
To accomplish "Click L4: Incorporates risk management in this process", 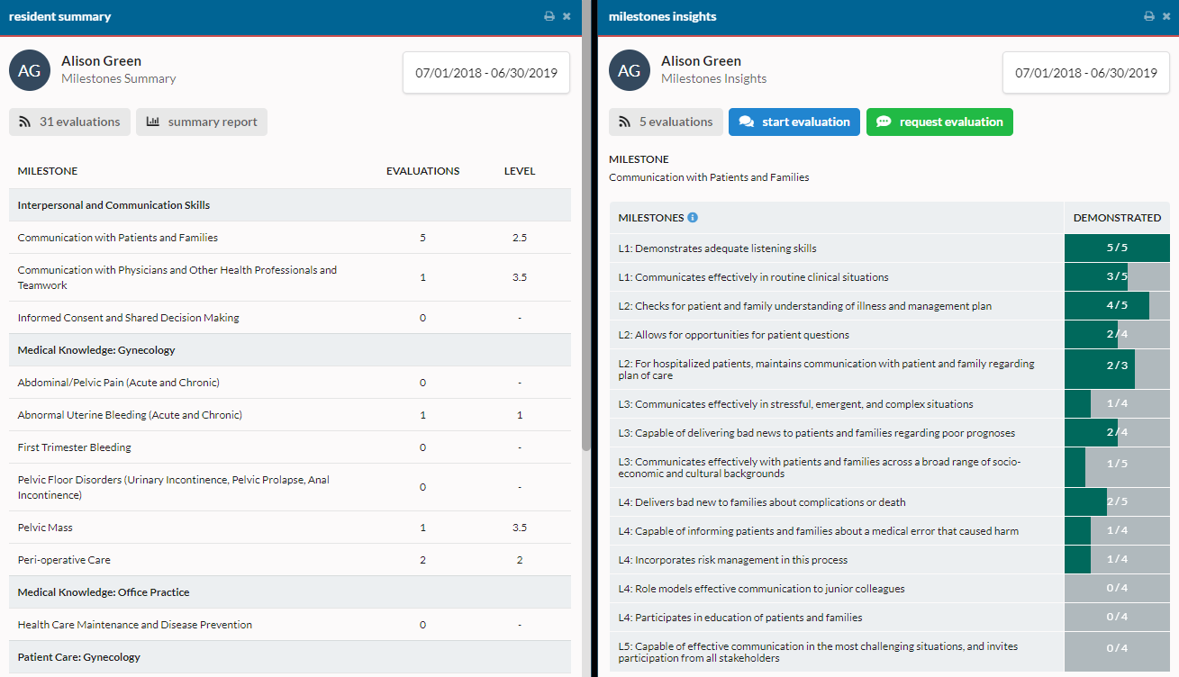I will tap(732, 560).
